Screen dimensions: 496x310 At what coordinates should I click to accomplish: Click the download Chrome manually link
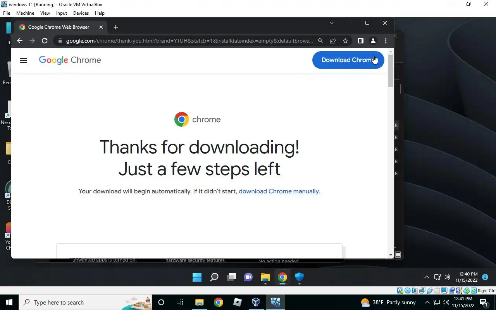coord(279,191)
